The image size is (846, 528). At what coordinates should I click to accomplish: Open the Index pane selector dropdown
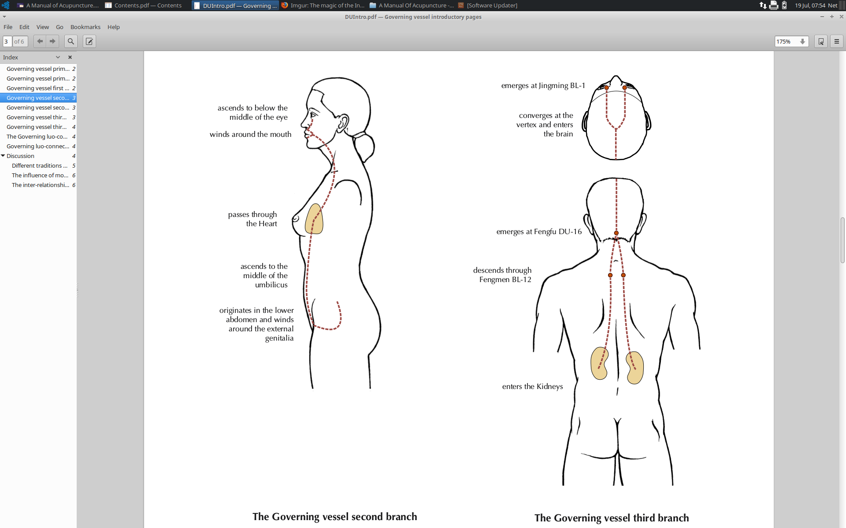(58, 57)
